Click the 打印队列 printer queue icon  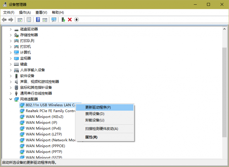pyautogui.click(x=16, y=41)
